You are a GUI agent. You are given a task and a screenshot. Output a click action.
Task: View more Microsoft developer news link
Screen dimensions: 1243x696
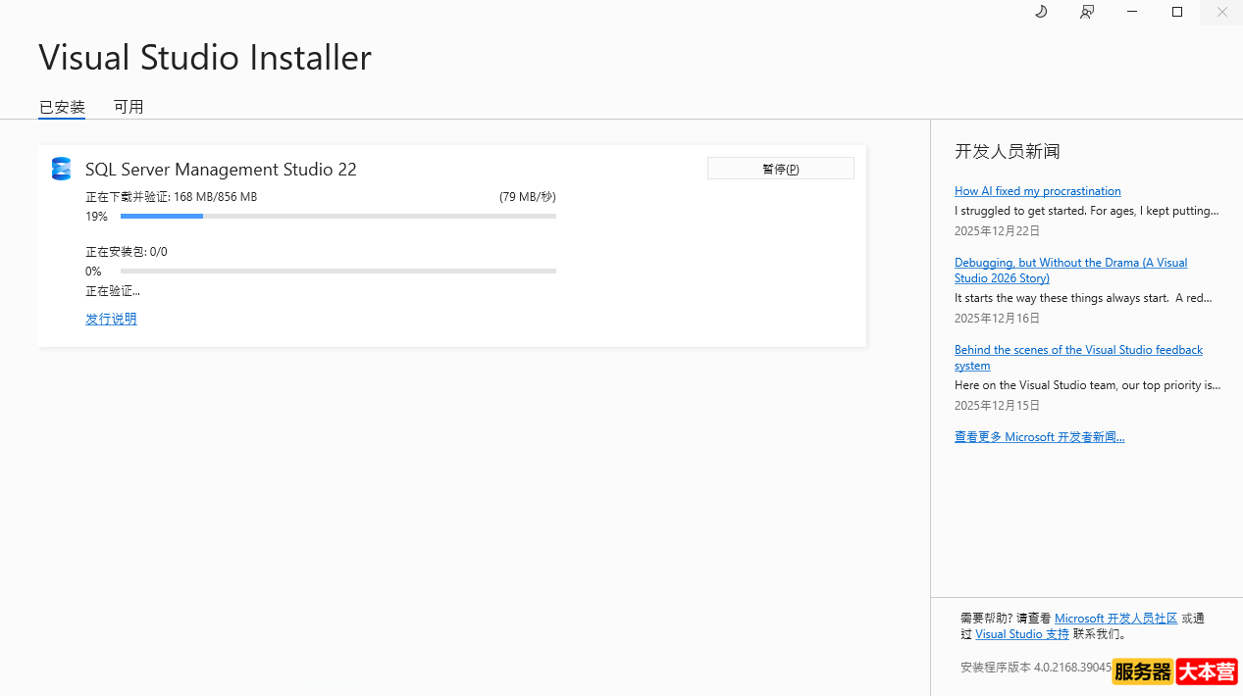point(1039,437)
